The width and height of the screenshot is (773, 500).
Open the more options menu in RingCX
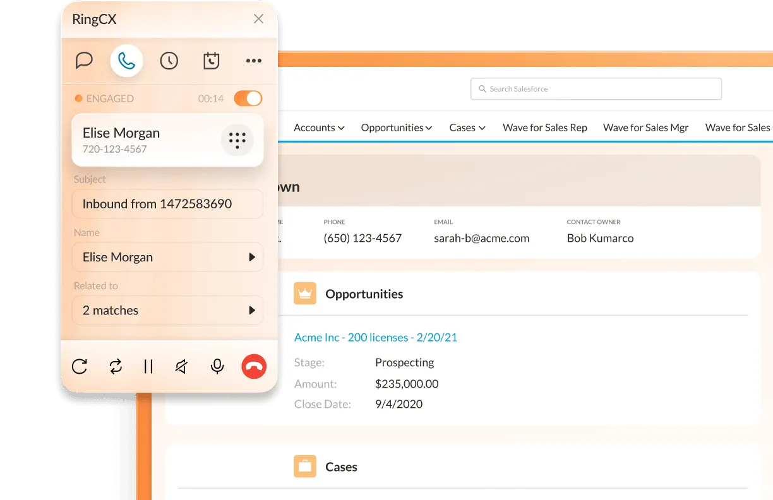pyautogui.click(x=254, y=60)
